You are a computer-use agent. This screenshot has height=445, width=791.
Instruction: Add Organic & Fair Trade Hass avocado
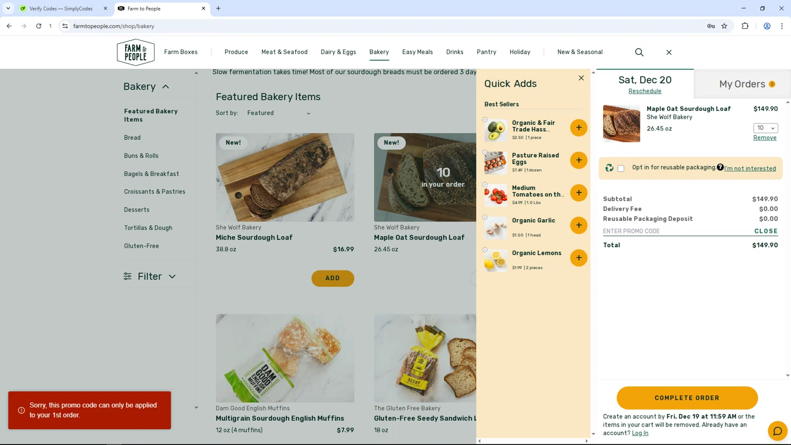tap(578, 128)
